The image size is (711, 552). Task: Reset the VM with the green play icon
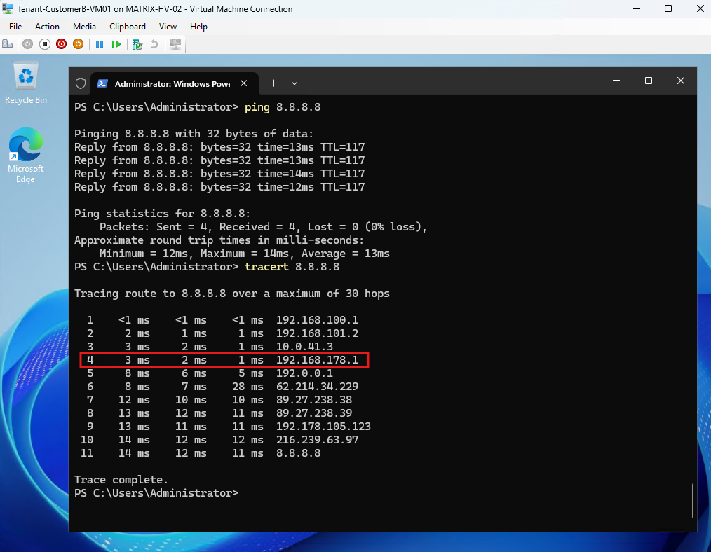(116, 44)
